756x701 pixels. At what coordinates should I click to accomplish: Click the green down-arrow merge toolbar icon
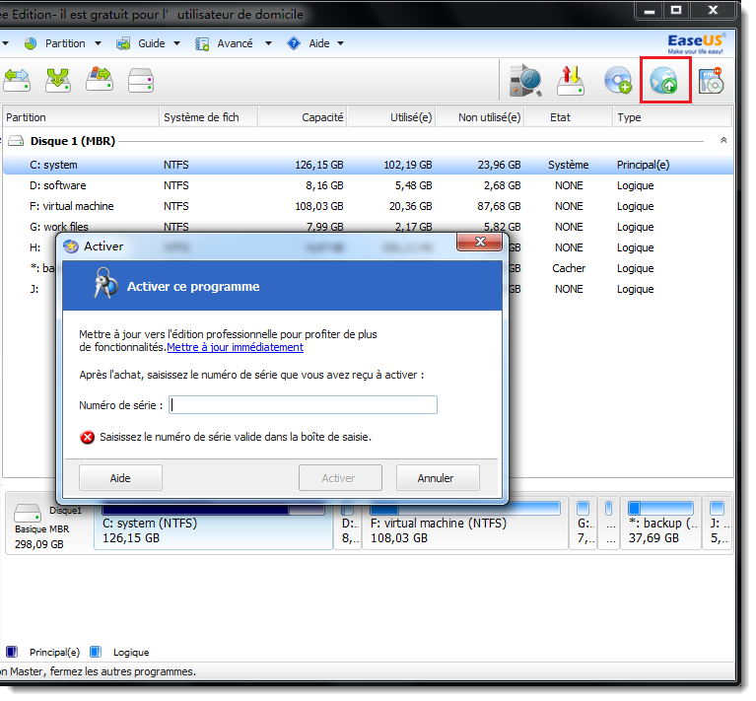click(58, 80)
